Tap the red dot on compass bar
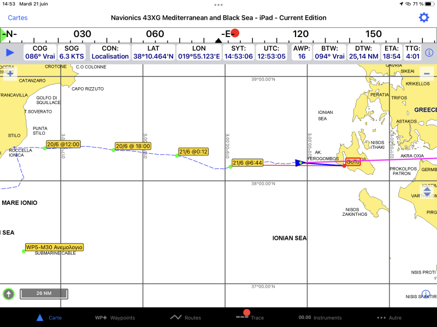 click(x=235, y=33)
